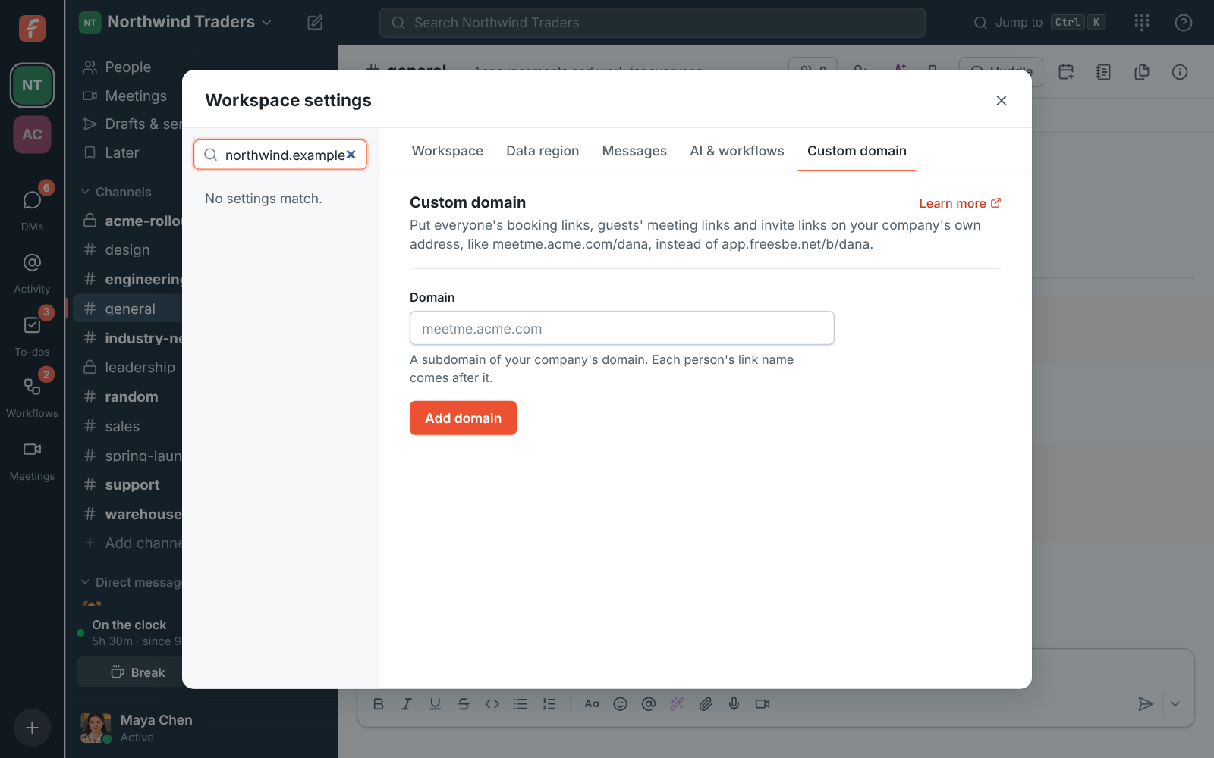
Task: Insert numbered list in composer
Action: pyautogui.click(x=549, y=704)
